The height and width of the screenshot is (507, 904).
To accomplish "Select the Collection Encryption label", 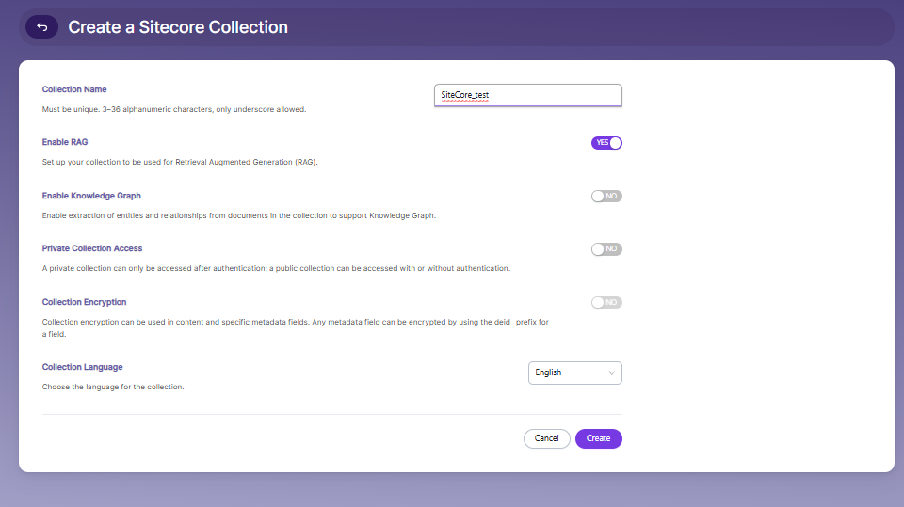I will pos(84,302).
